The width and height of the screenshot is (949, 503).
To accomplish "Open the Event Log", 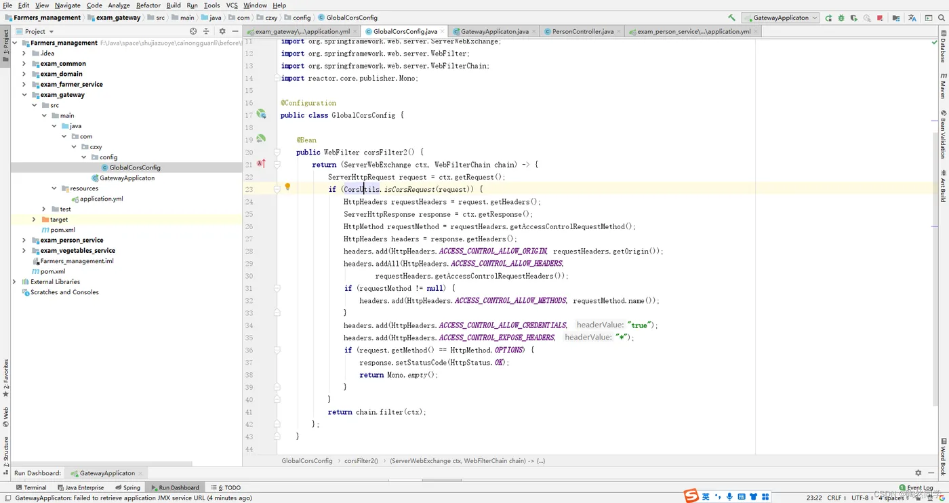I will pos(916,487).
